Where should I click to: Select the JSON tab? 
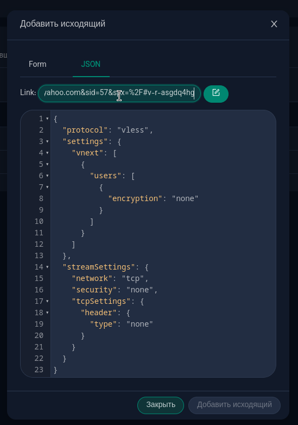tap(91, 64)
